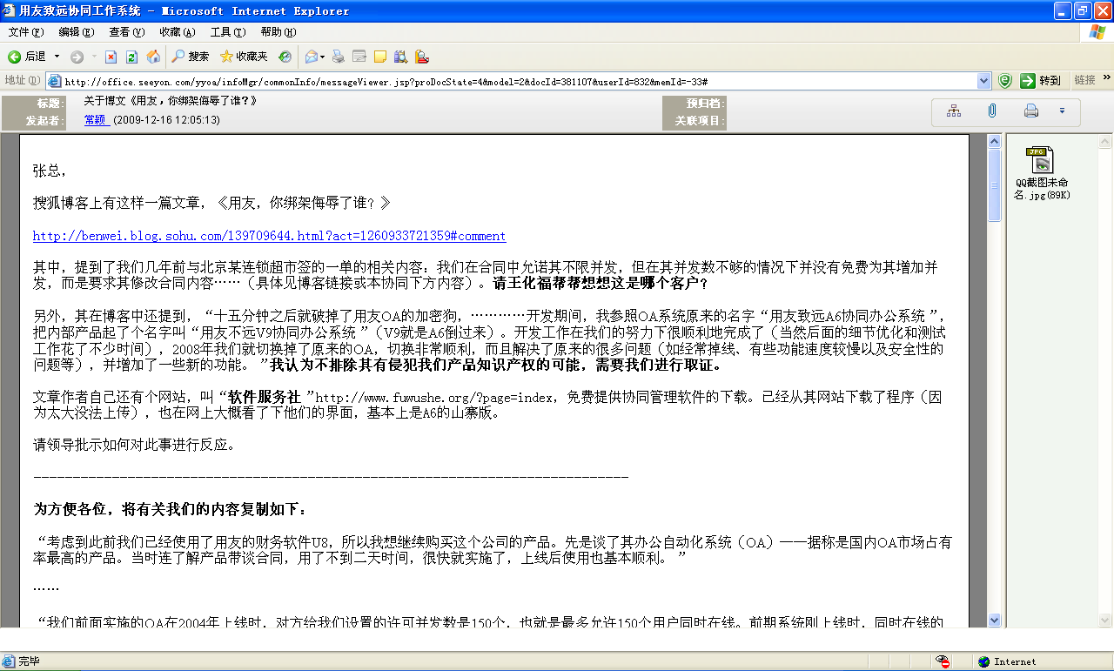Click the timestamp (2009-12-16 12:05:13)

(166, 120)
